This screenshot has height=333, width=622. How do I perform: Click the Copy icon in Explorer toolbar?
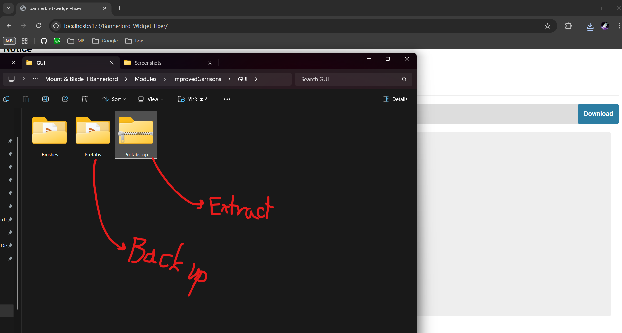[6, 99]
